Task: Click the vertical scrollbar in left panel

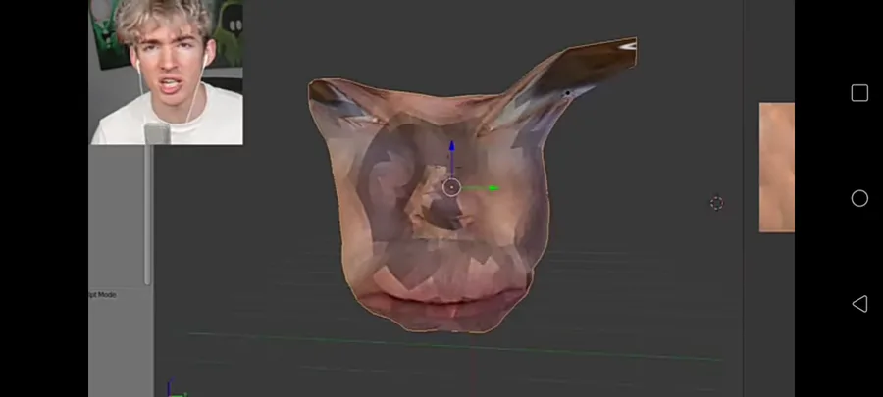Action: (x=148, y=214)
